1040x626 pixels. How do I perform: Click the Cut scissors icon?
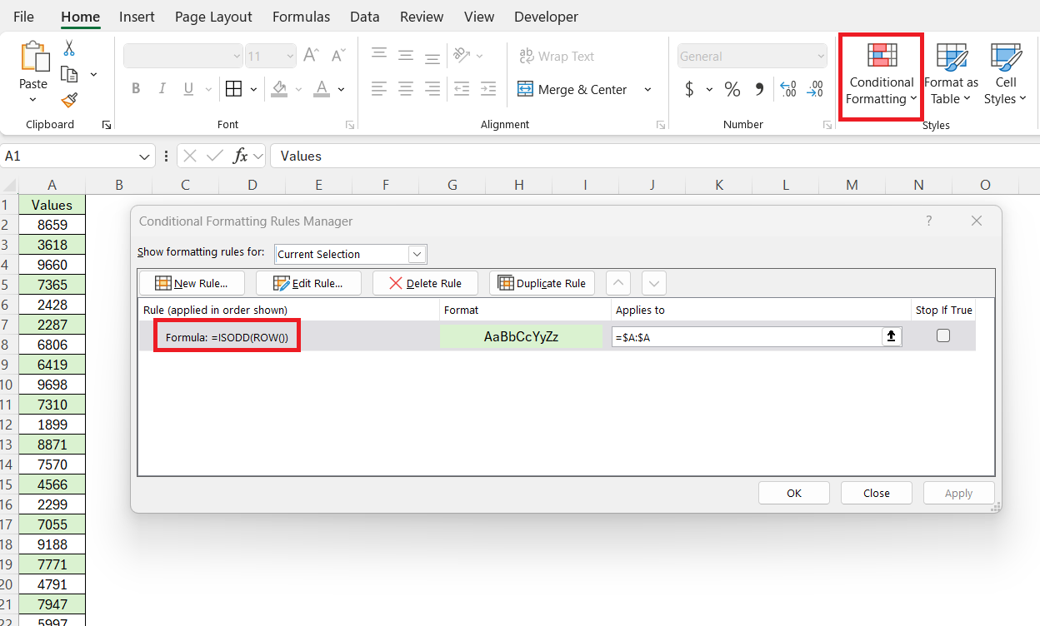tap(69, 48)
